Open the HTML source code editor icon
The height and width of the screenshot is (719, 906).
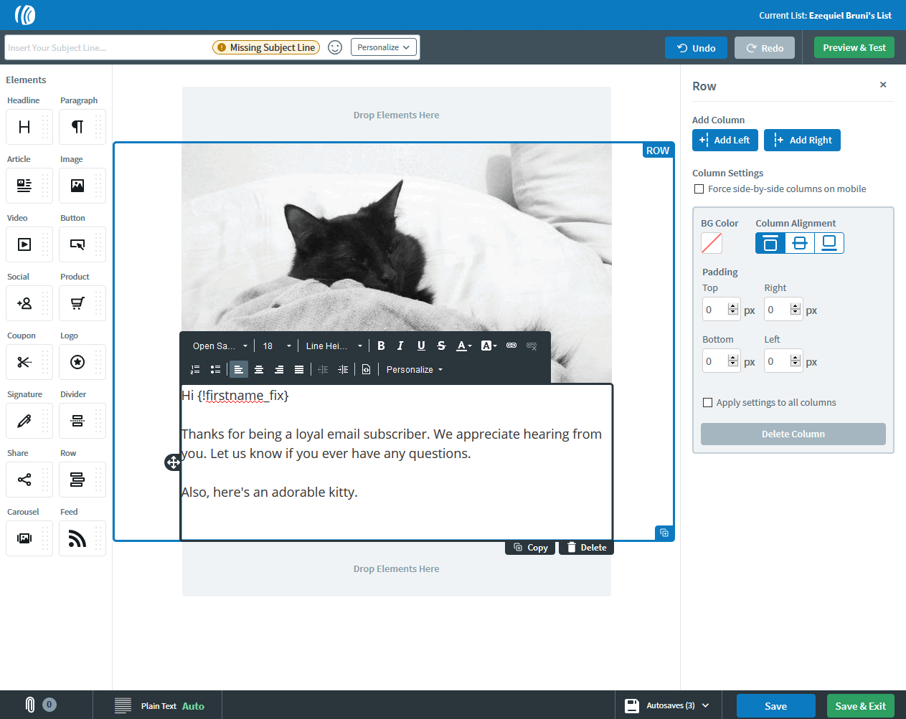[366, 369]
